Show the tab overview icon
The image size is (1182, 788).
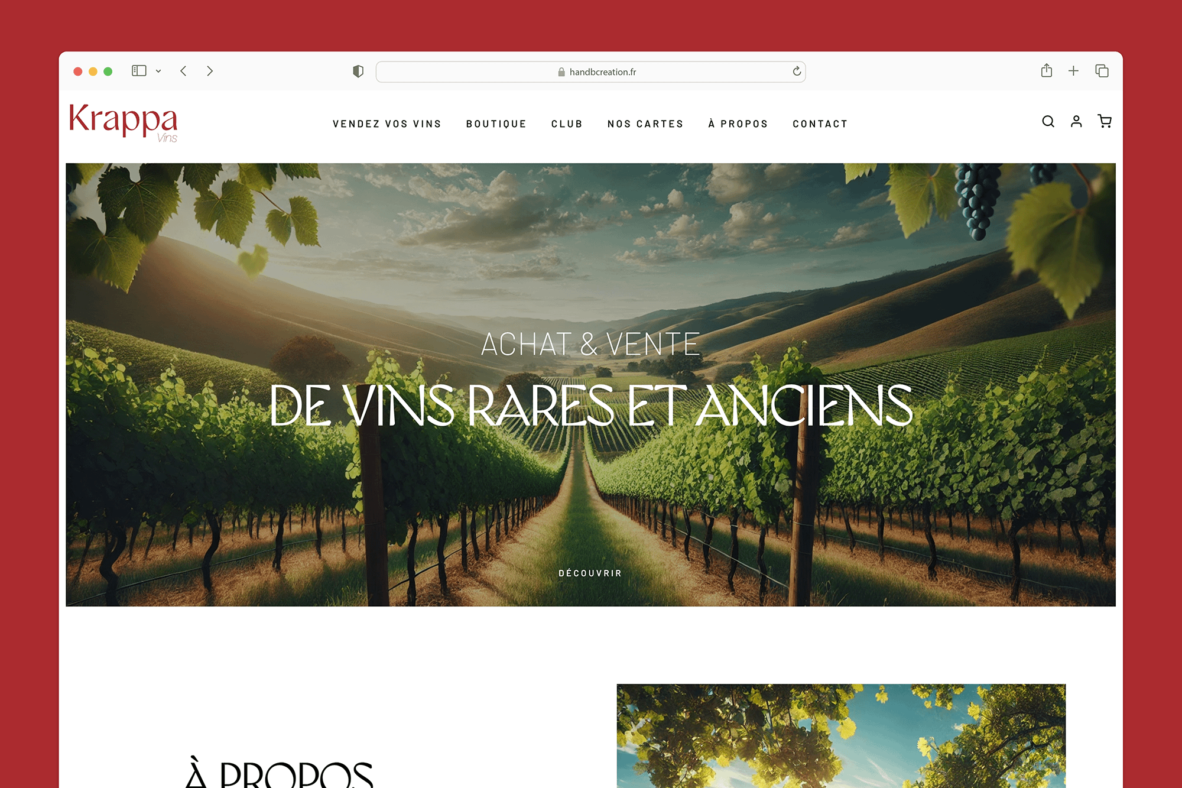(x=1102, y=71)
